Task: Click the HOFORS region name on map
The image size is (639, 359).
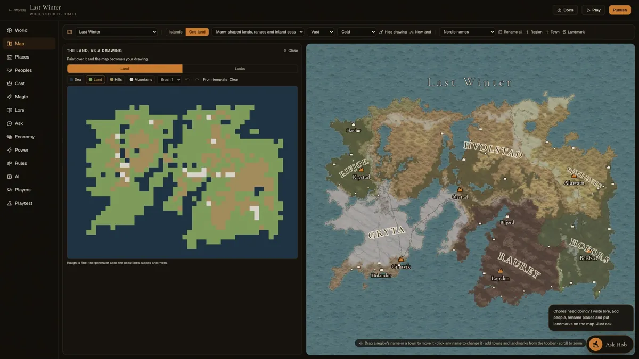Action: [589, 251]
